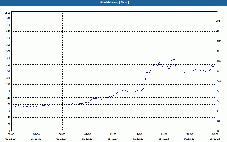
Task: Click the "Grad" unit label on the y-axis
Action: [x=8, y=13]
